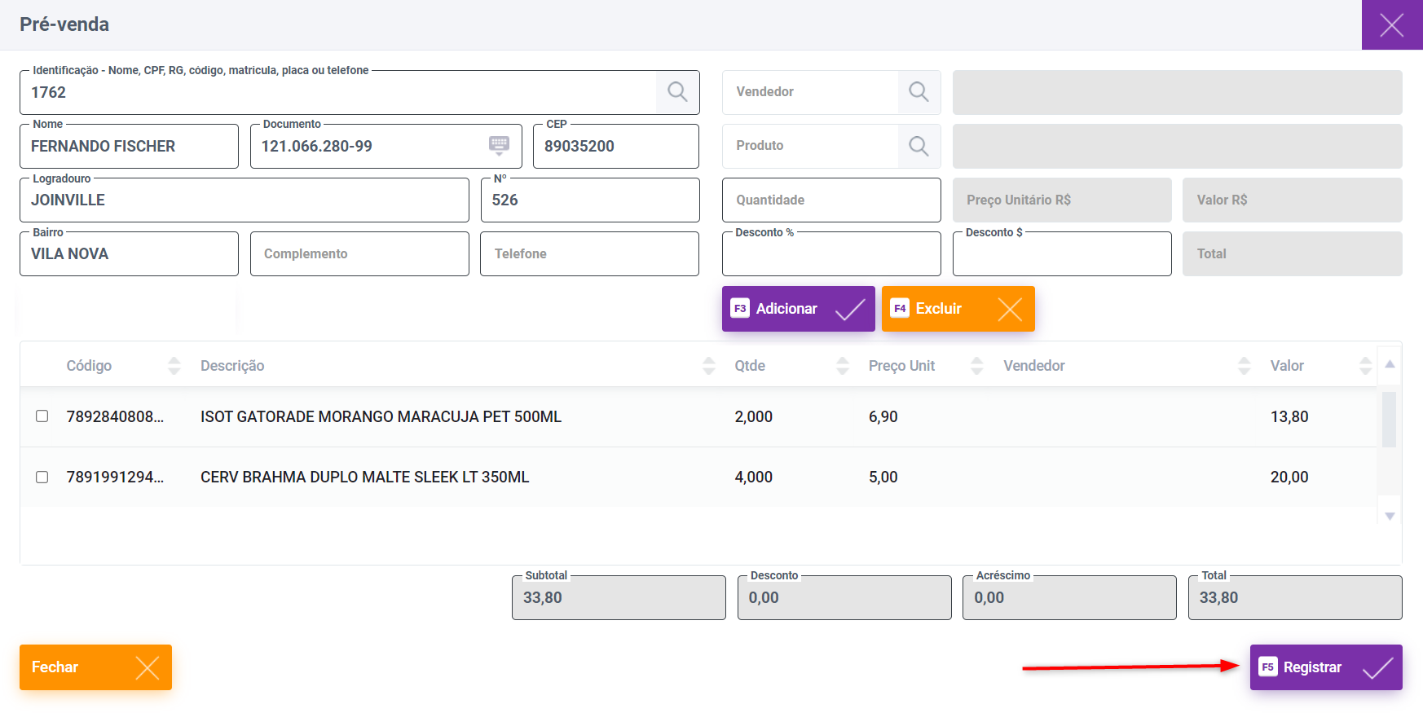Click the Produto search magnifier icon

point(919,146)
